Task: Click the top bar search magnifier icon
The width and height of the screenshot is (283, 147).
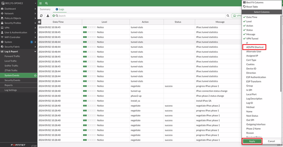Action: tap(46, 3)
